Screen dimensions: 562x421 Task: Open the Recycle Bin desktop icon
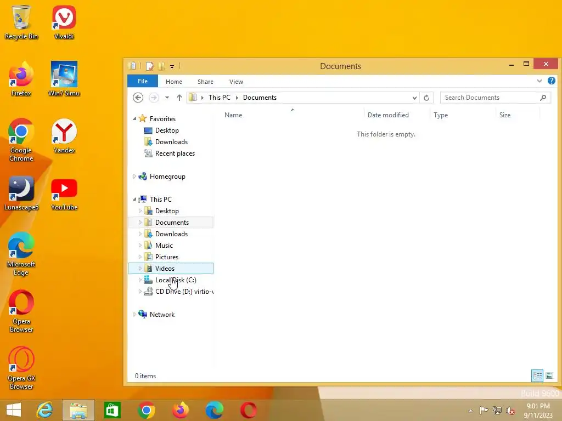21,22
